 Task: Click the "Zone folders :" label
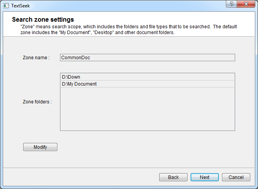coord(37,102)
